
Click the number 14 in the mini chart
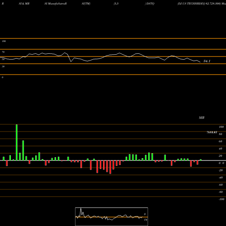point(146,220)
